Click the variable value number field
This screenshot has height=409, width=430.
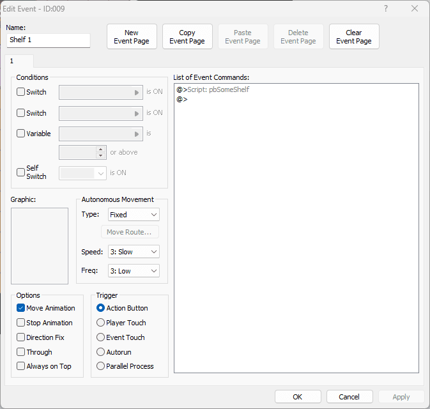click(77, 153)
